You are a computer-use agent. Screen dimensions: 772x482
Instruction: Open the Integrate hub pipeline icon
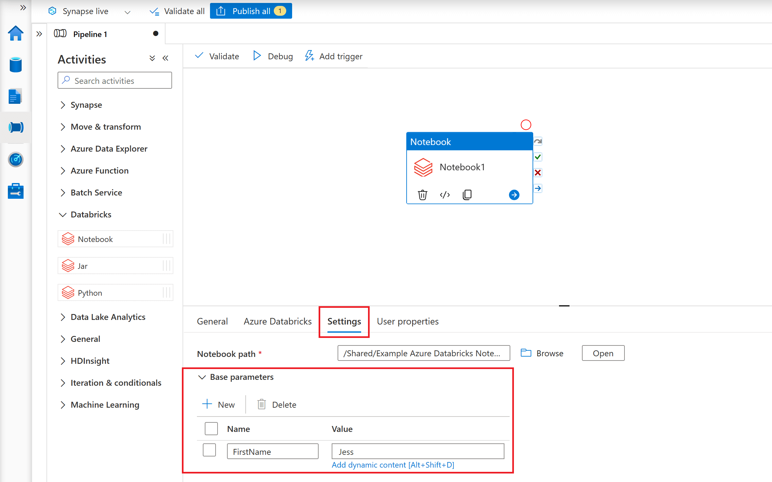coord(16,127)
